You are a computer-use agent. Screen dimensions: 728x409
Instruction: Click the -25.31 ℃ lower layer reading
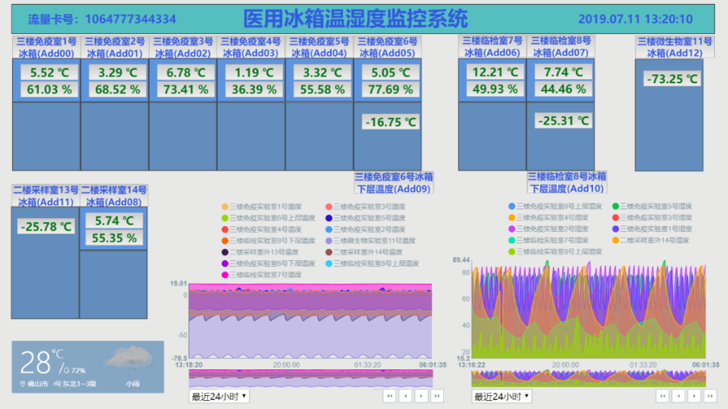[563, 120]
